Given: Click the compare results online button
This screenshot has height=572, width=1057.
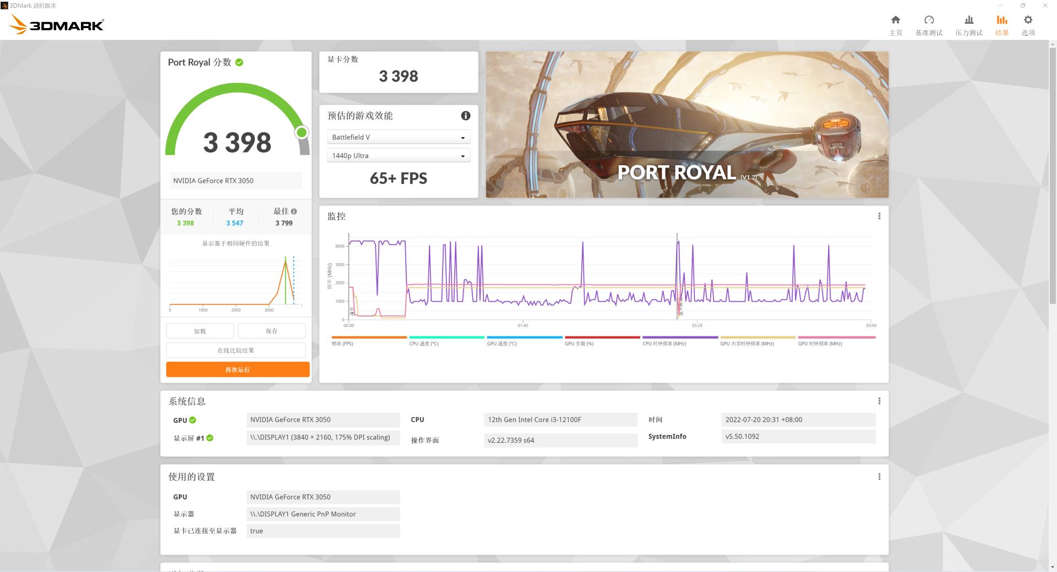Looking at the screenshot, I should tap(236, 351).
